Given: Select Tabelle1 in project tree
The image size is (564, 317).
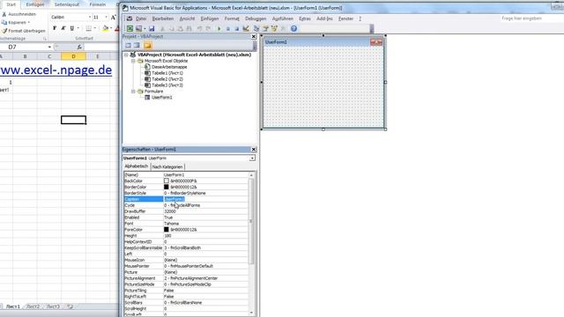Looking at the screenshot, I should [x=167, y=73].
